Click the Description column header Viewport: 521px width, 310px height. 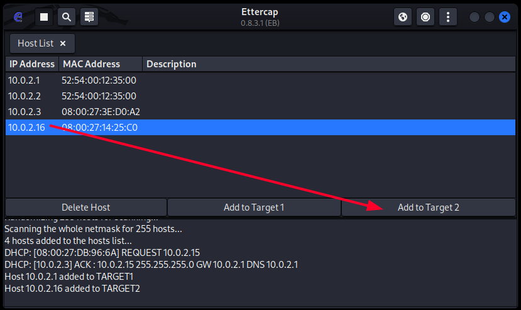coord(170,64)
